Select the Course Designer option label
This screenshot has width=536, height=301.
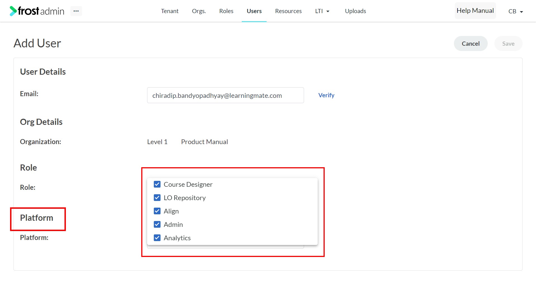click(x=188, y=185)
